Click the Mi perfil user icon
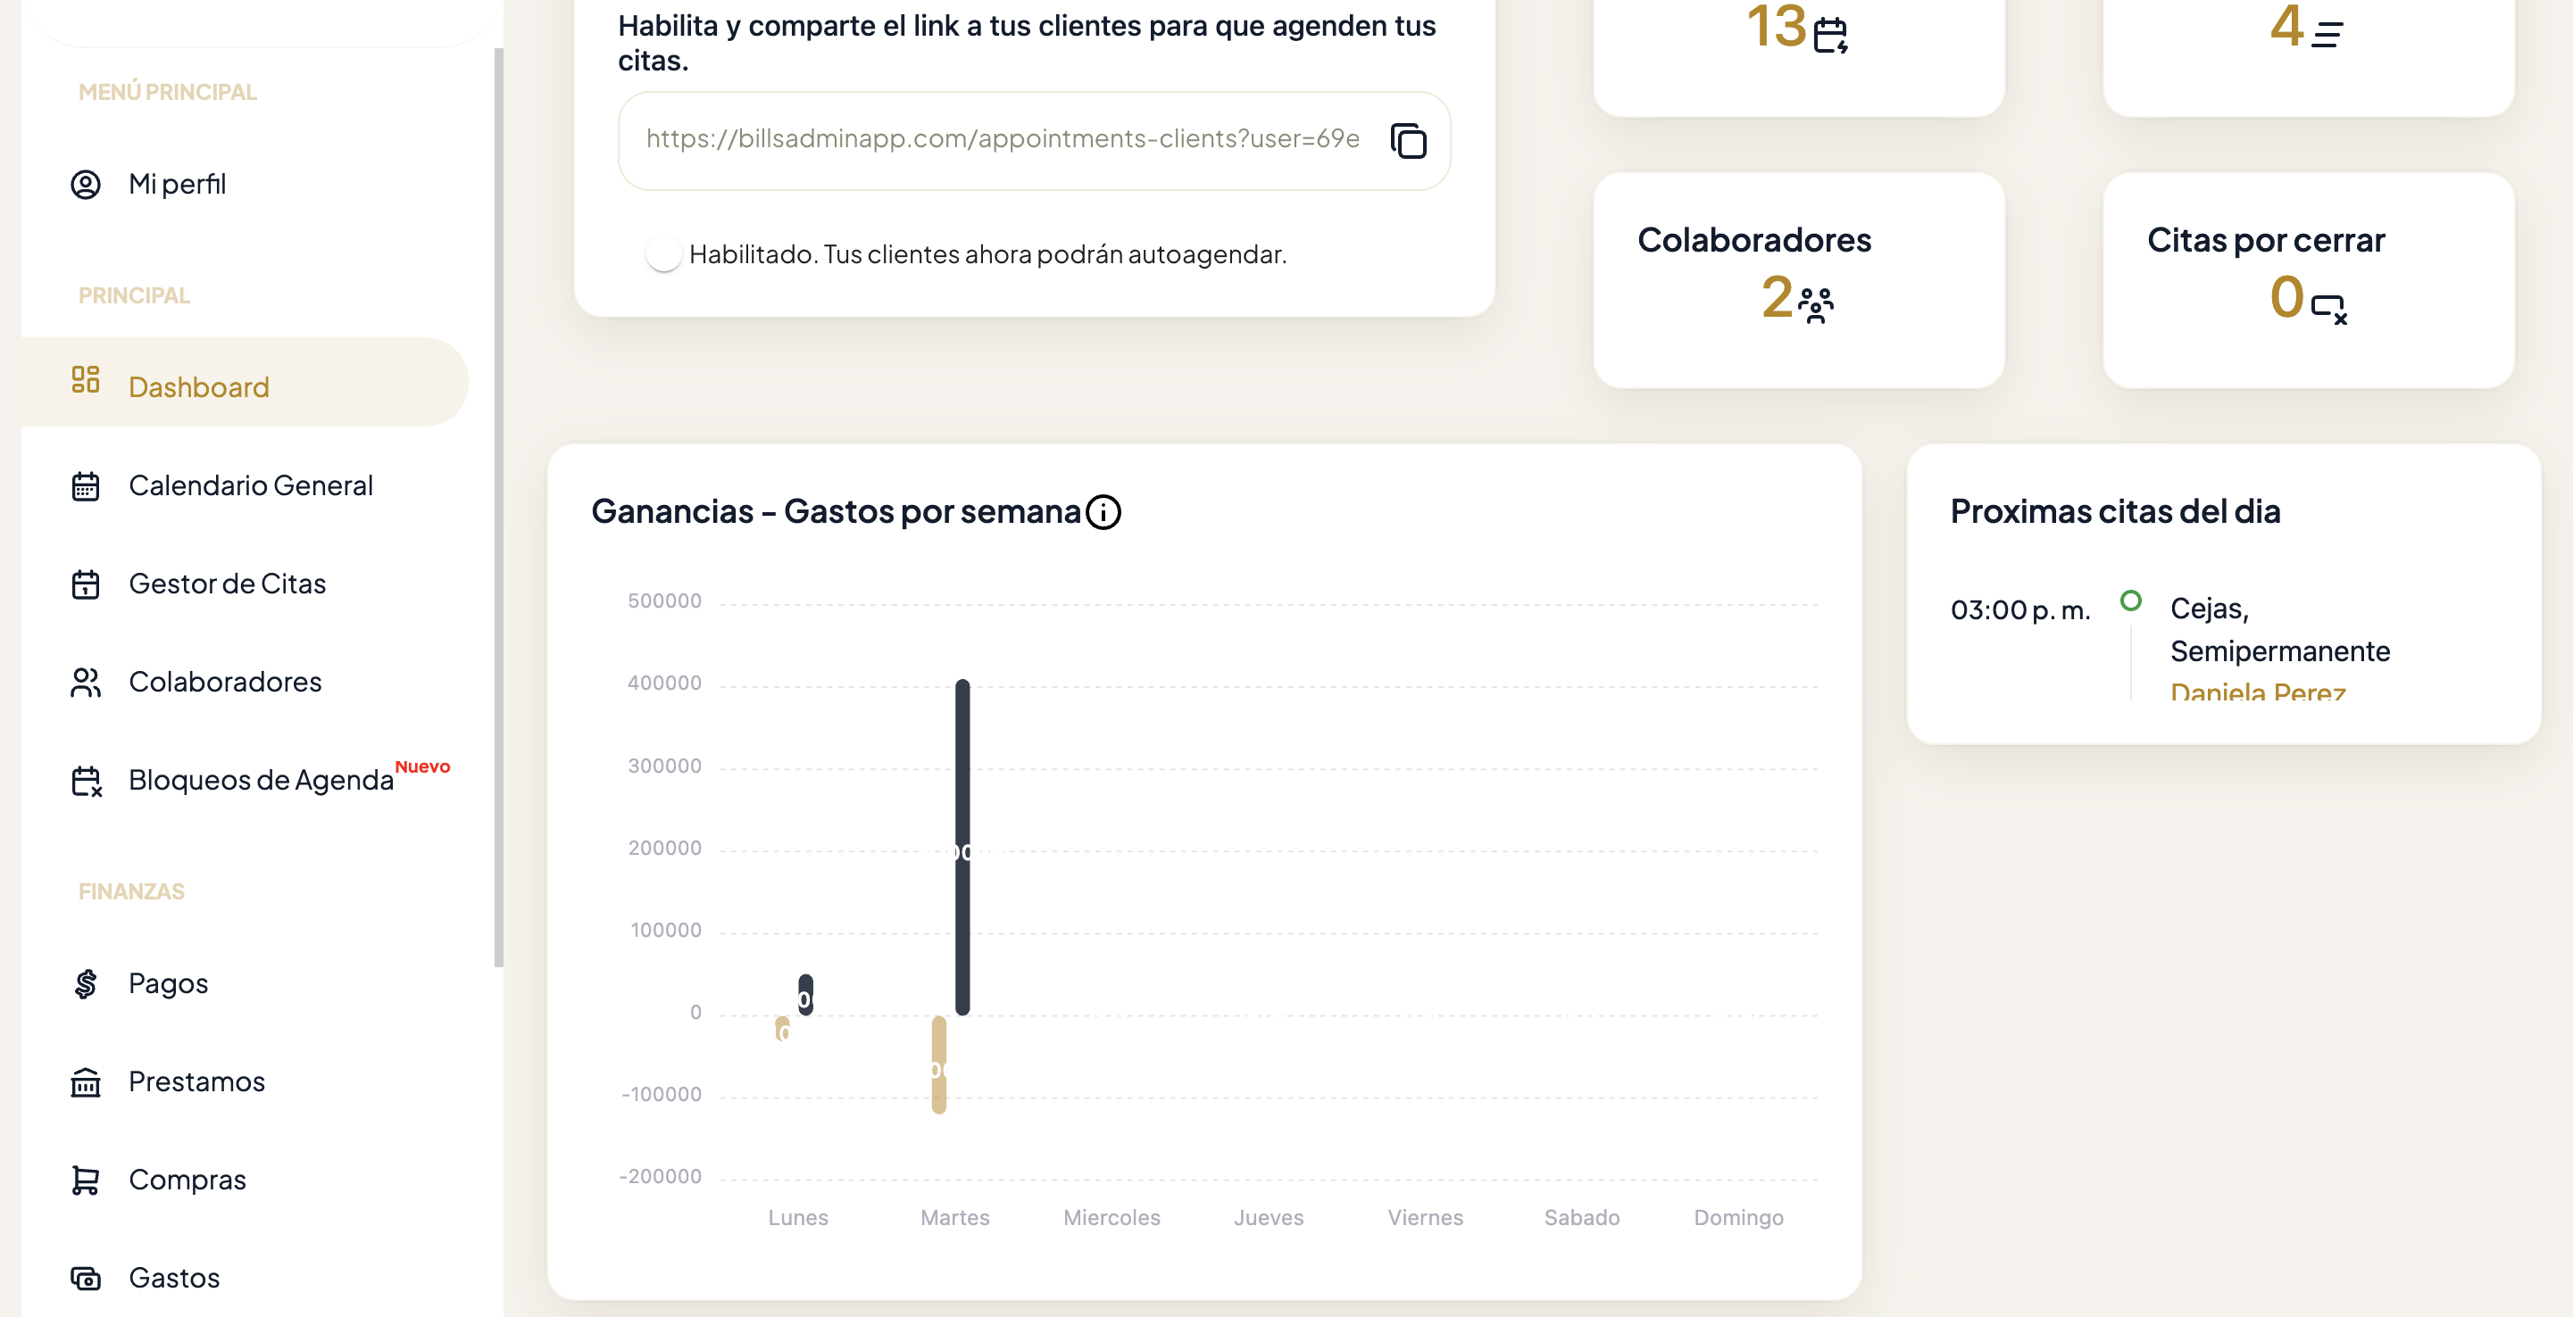The image size is (2573, 1317). 86,185
